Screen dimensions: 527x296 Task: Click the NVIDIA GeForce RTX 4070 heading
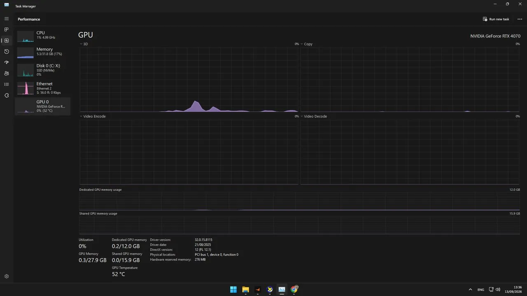click(495, 36)
